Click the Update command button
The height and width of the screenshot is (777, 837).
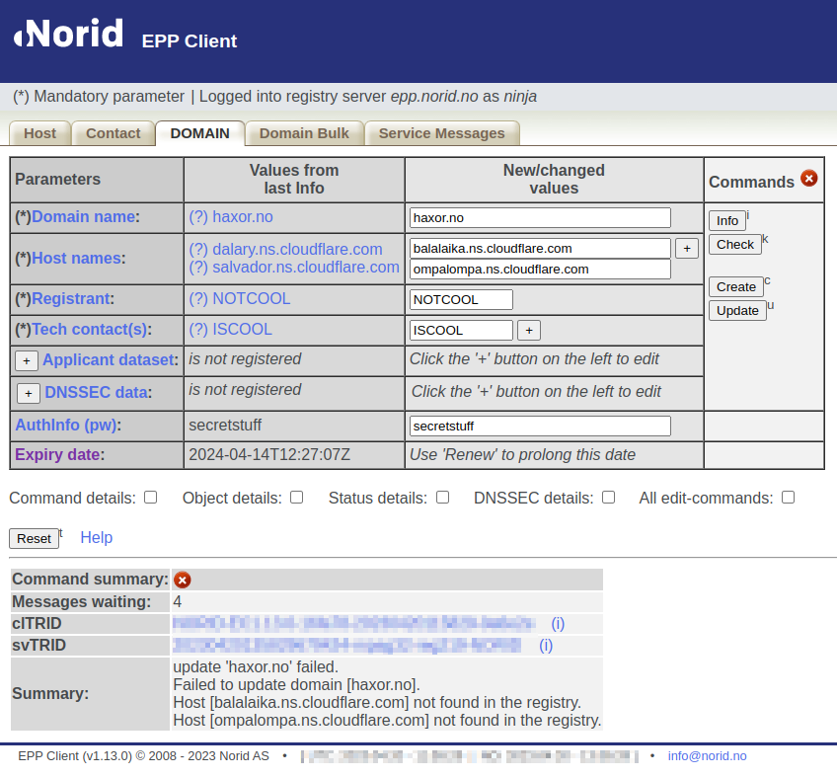pyautogui.click(x=737, y=311)
